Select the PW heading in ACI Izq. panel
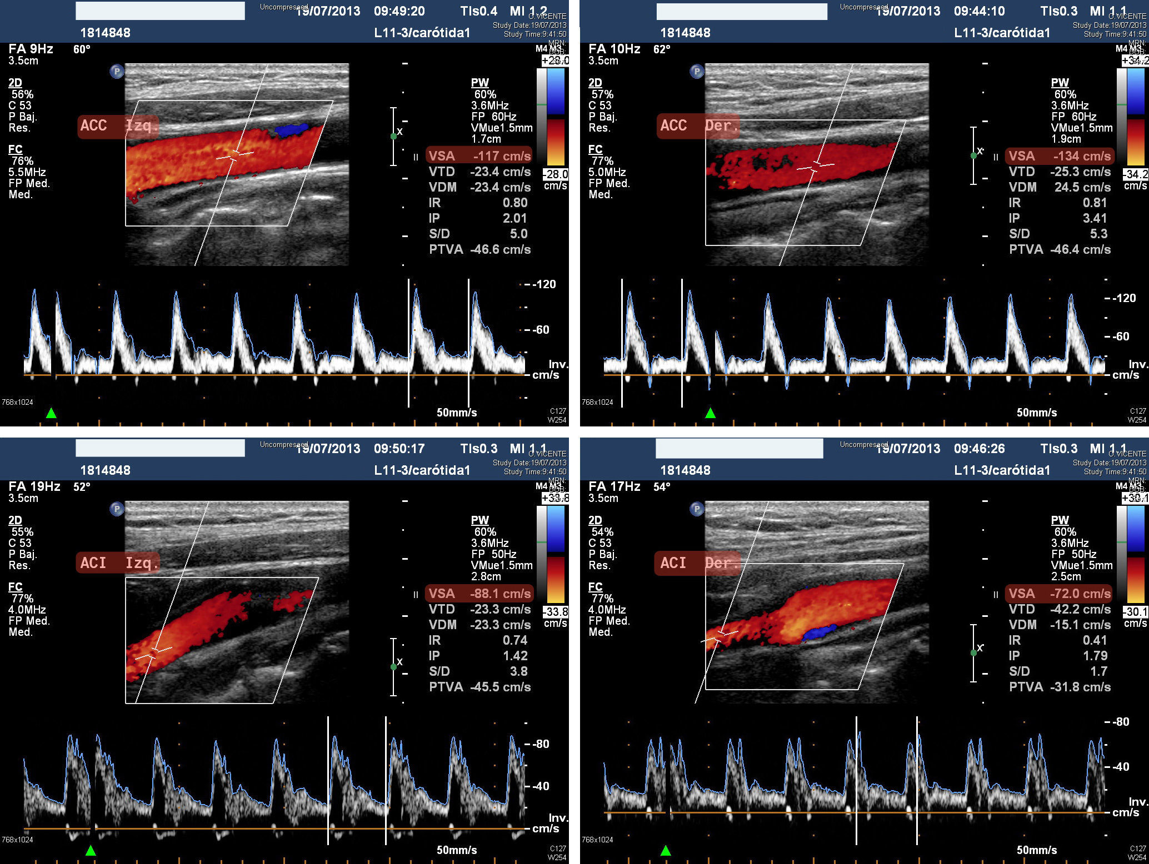 (x=479, y=520)
